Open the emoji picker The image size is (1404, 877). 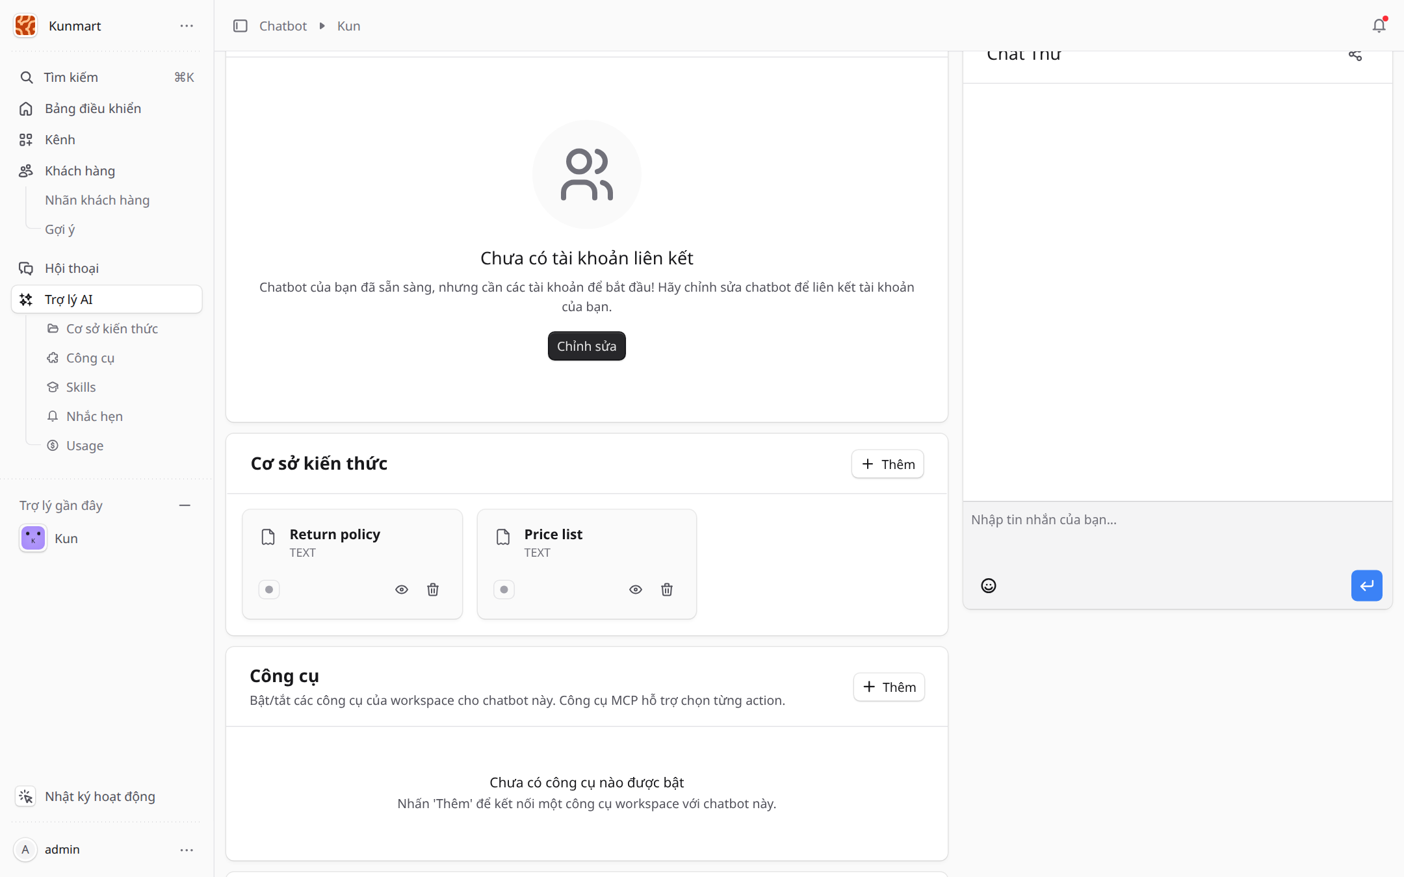coord(988,585)
